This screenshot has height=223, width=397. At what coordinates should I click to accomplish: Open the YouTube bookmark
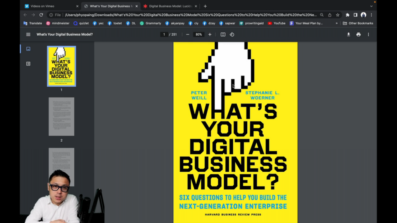[276, 23]
